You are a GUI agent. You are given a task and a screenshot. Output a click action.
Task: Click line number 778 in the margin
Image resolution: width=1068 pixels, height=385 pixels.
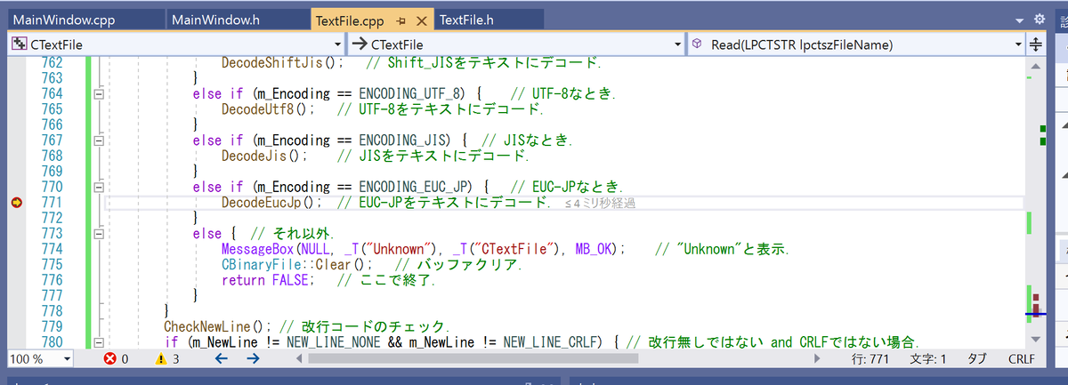(x=52, y=312)
